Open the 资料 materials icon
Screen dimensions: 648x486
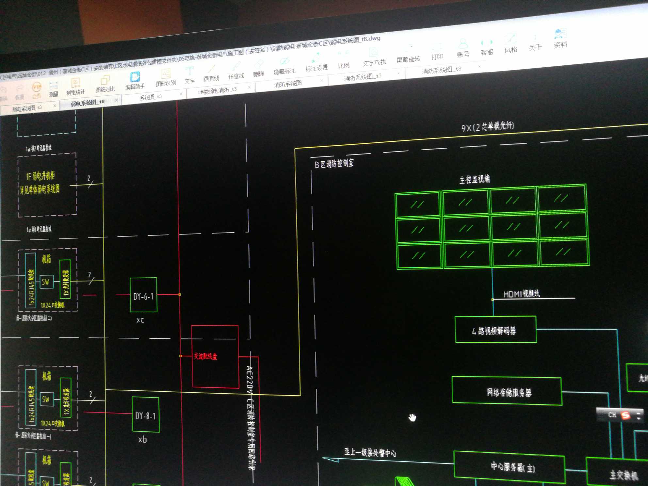click(560, 39)
